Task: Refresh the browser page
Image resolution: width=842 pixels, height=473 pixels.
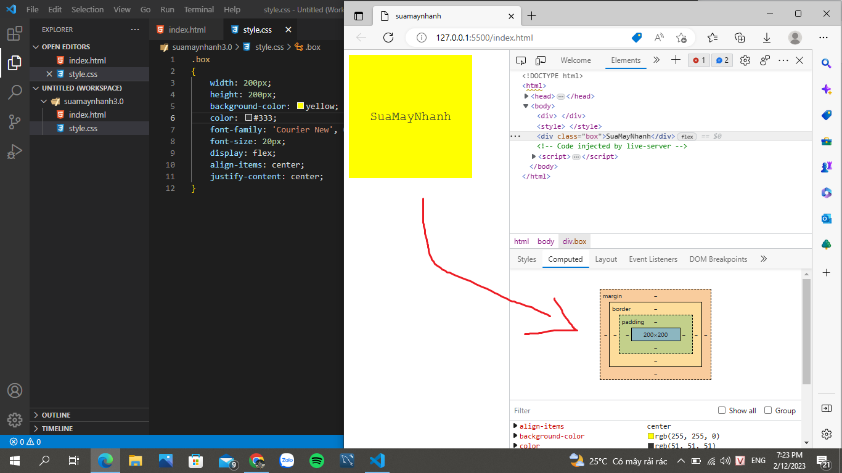Action: tap(388, 38)
